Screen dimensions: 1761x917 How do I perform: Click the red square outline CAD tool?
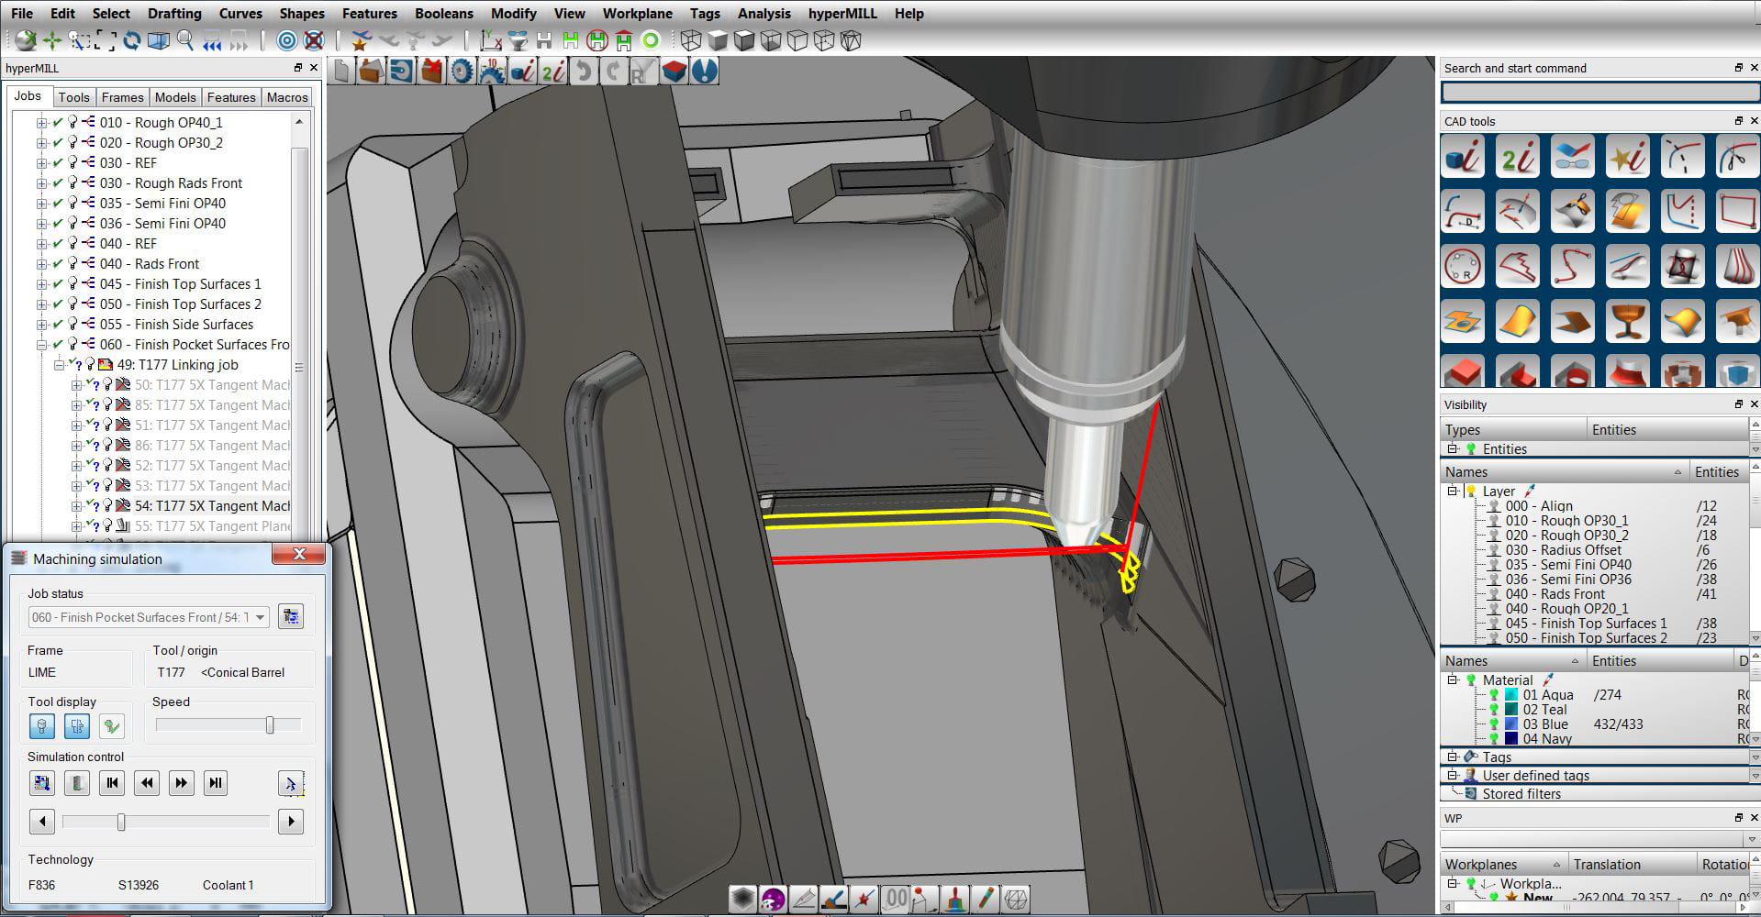(1736, 212)
